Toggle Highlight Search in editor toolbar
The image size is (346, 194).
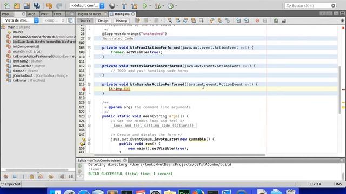[194, 20]
